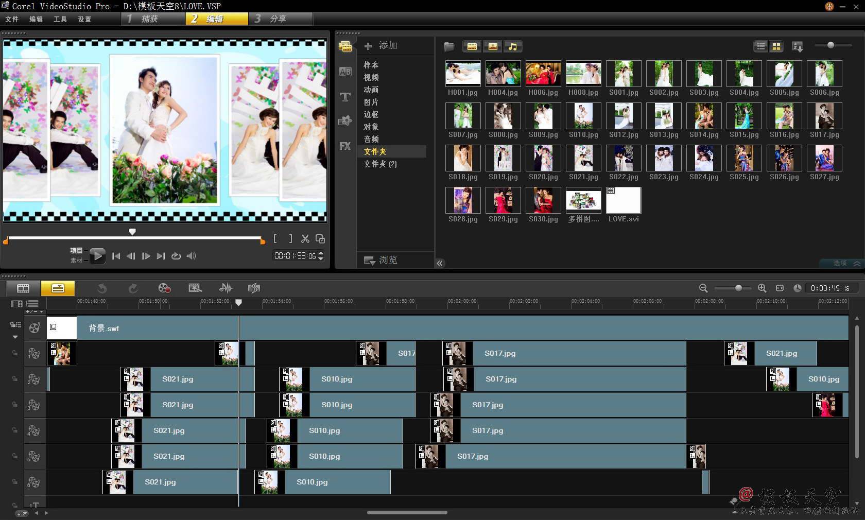Image resolution: width=865 pixels, height=520 pixels.
Task: Adjust the library thumbnail size slider
Action: [831, 45]
